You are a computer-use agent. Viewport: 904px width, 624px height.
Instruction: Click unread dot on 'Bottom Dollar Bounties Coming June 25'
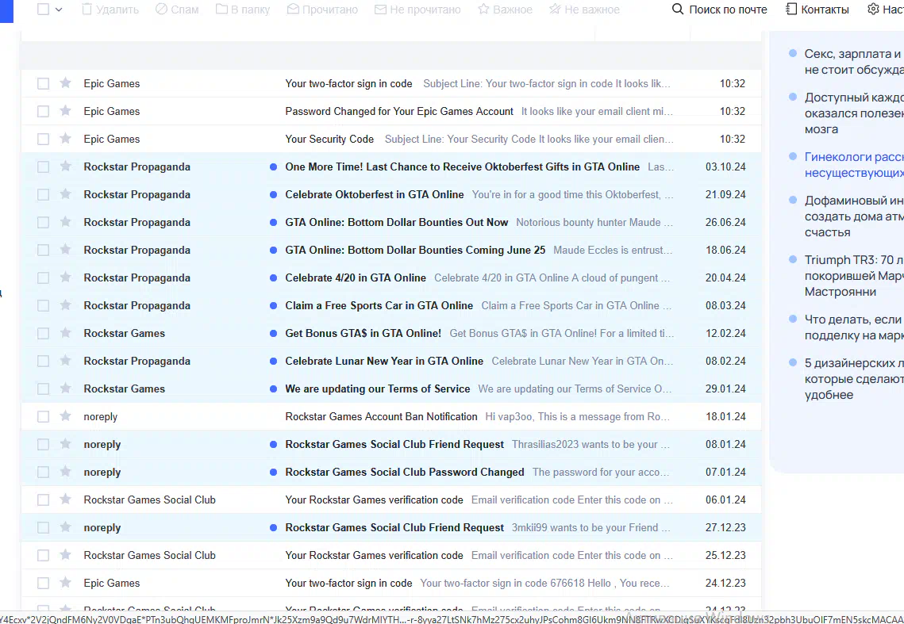click(x=273, y=250)
